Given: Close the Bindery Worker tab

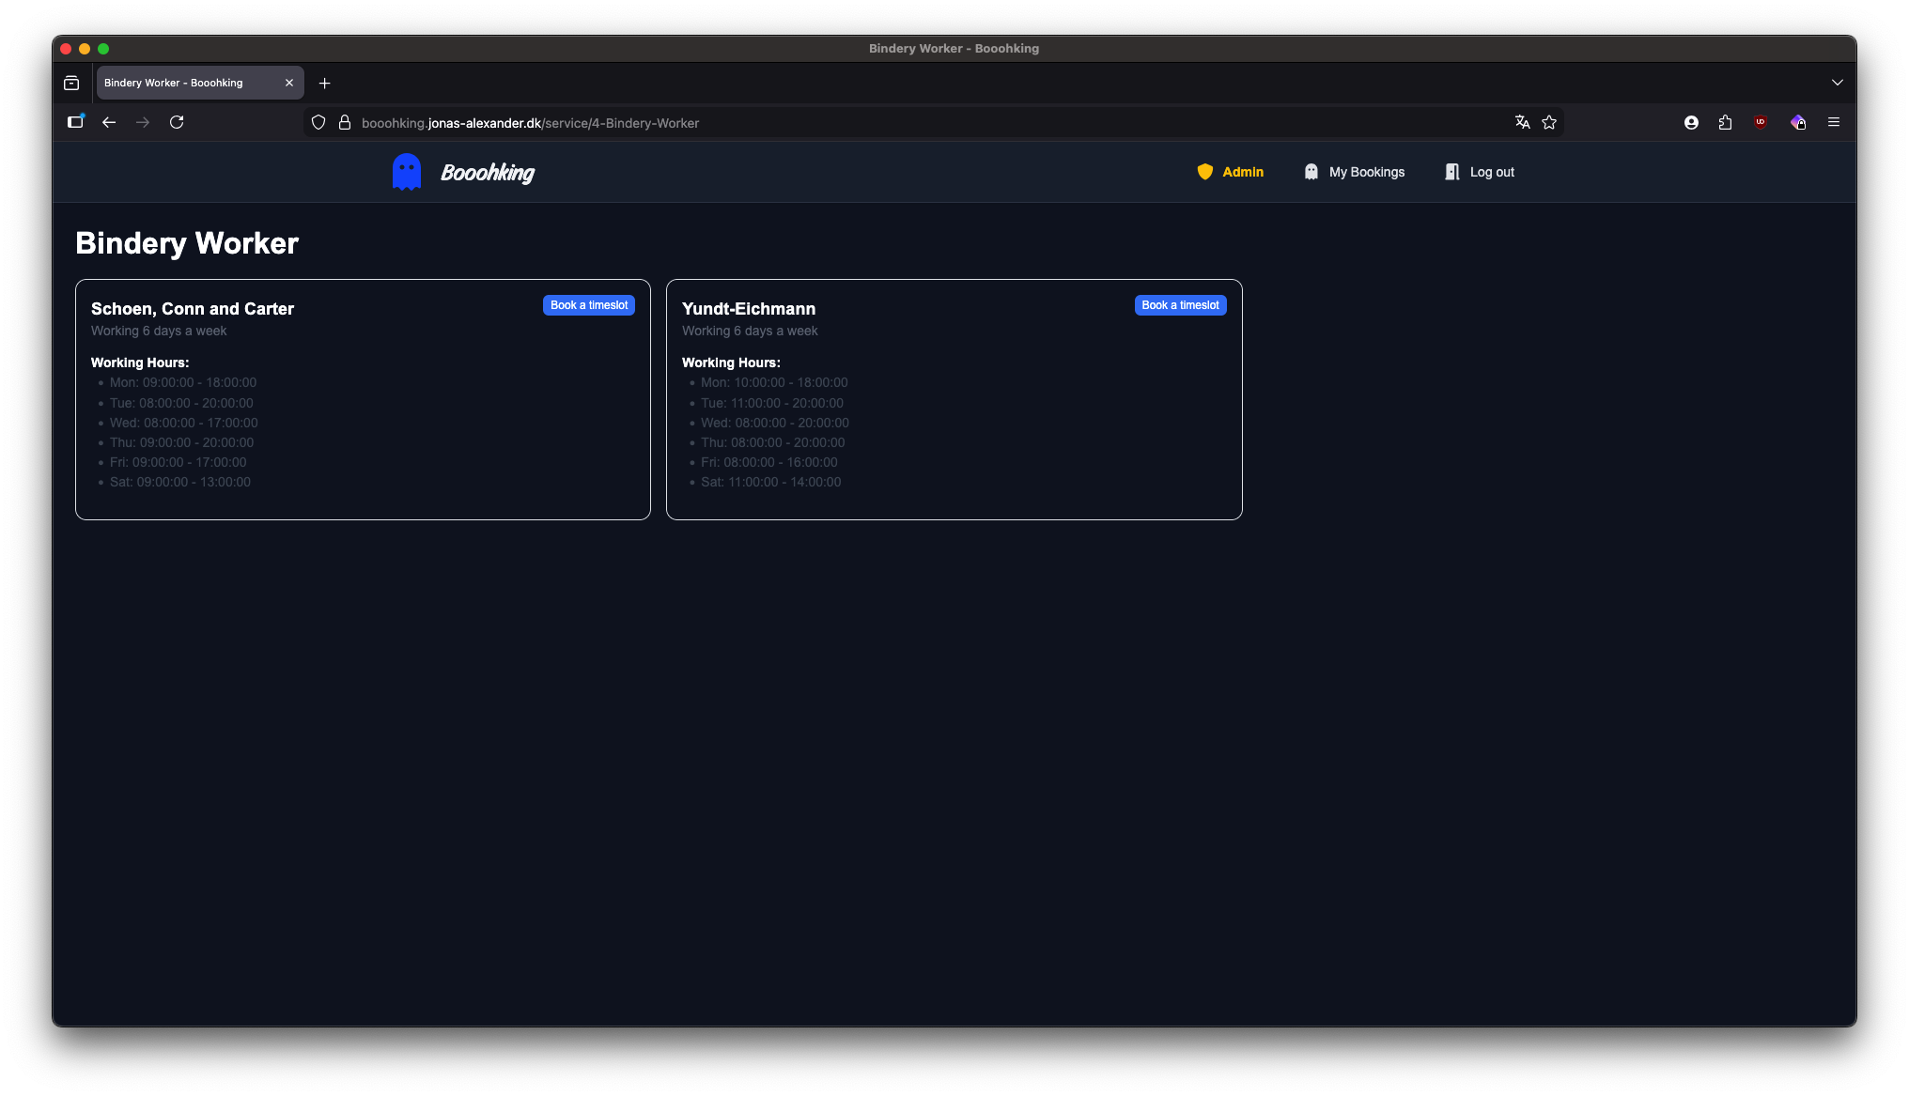Looking at the screenshot, I should click(x=289, y=83).
